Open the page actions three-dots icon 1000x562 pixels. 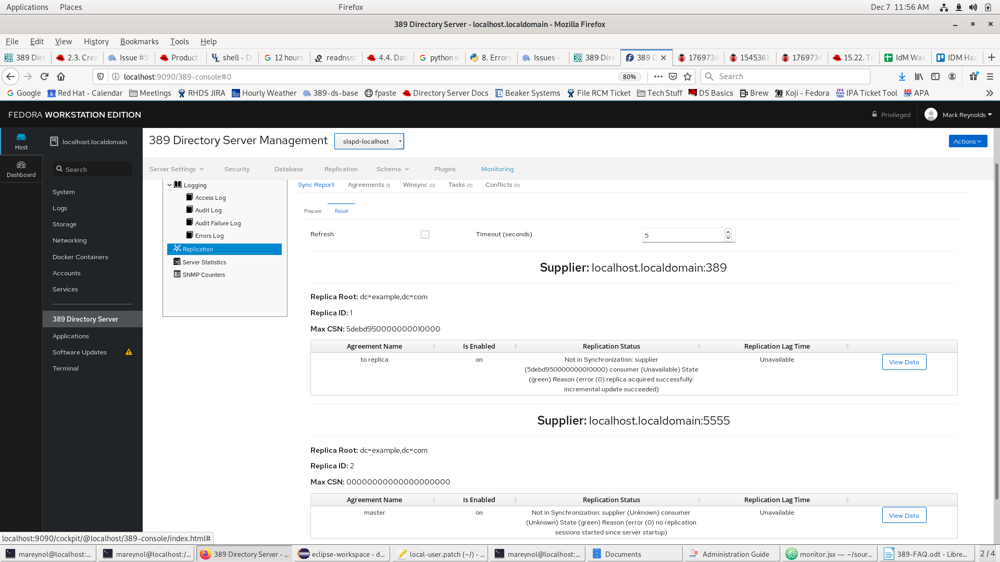click(x=658, y=76)
